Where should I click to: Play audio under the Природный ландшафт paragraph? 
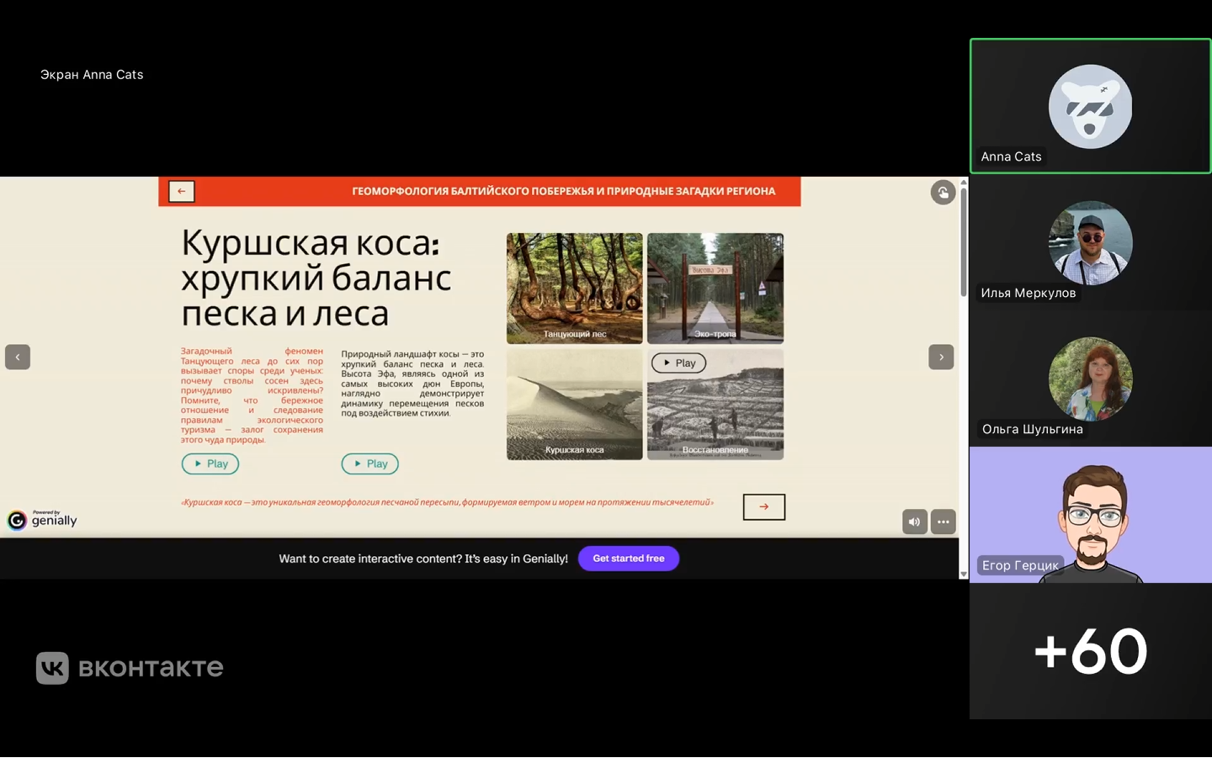coord(369,464)
